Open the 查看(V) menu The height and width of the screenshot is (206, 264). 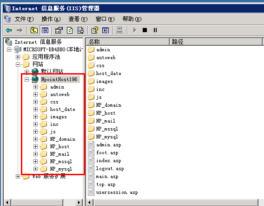(x=78, y=19)
